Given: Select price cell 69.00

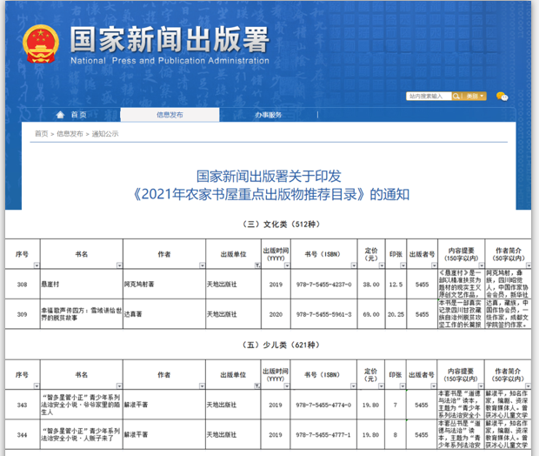Looking at the screenshot, I should click(x=371, y=314).
